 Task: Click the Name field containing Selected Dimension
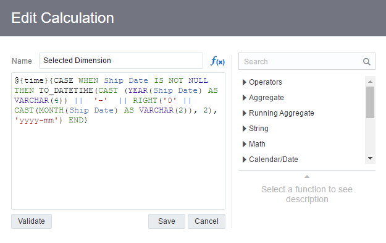click(x=121, y=61)
